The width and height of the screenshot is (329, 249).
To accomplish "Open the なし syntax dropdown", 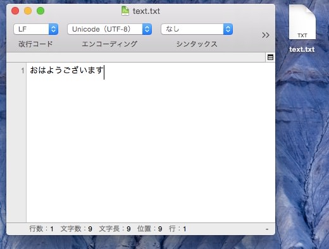I will [x=197, y=29].
